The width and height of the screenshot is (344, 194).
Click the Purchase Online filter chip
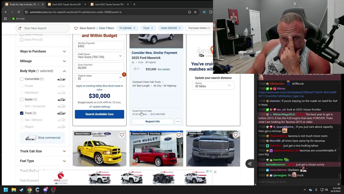(199, 28)
